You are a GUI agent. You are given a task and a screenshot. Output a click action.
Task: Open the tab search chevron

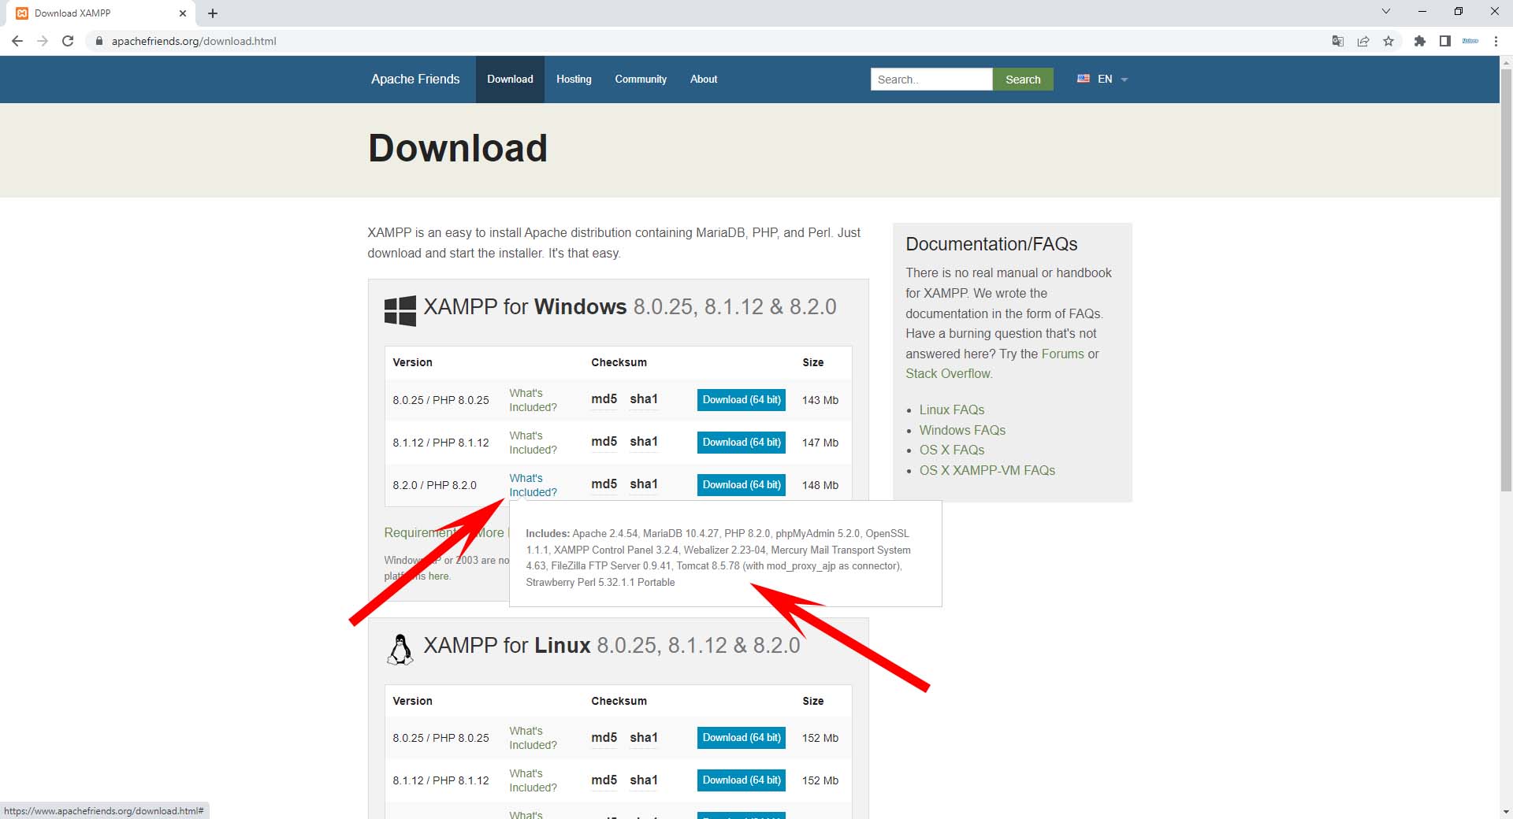point(1385,11)
